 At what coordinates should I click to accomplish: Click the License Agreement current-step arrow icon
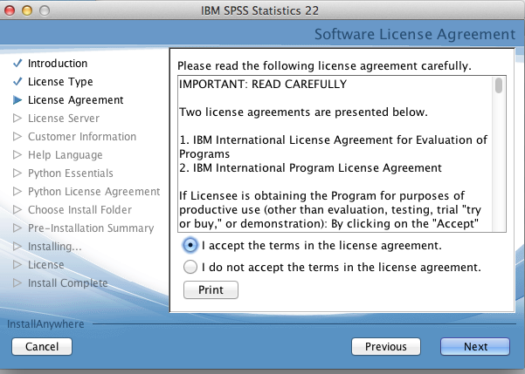point(17,100)
